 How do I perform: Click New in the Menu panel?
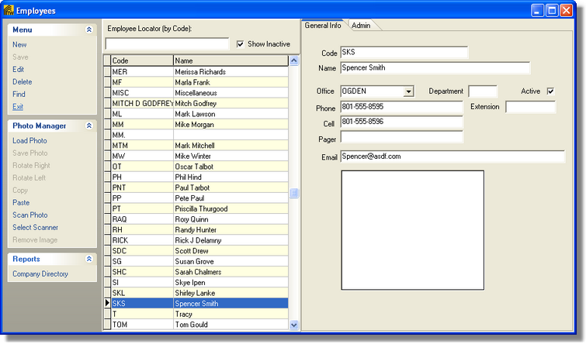click(x=19, y=45)
